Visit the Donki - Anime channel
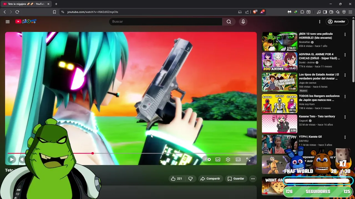The height and width of the screenshot is (199, 355). pos(307,62)
